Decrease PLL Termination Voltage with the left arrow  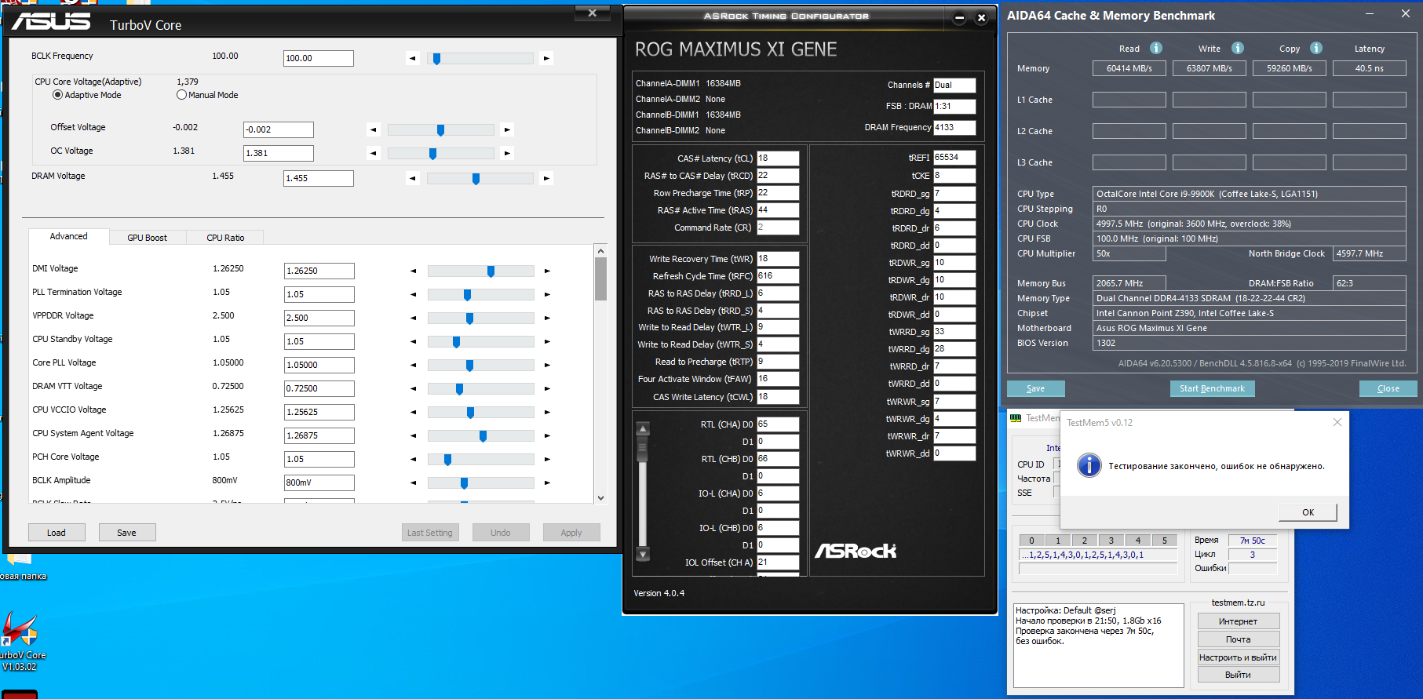point(414,295)
